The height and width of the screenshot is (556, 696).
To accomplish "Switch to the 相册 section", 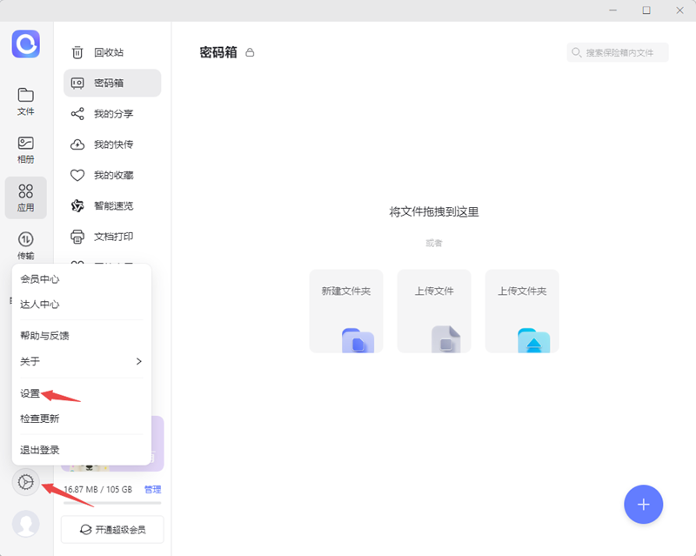I will [x=25, y=149].
